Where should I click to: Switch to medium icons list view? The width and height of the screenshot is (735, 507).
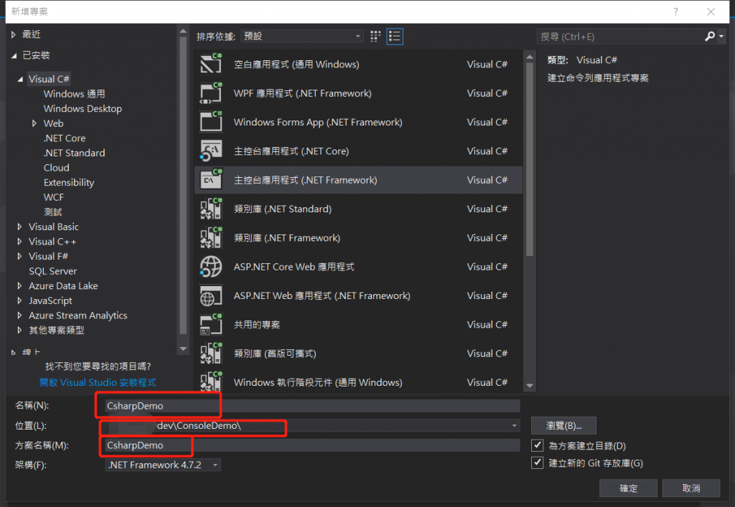click(x=395, y=37)
